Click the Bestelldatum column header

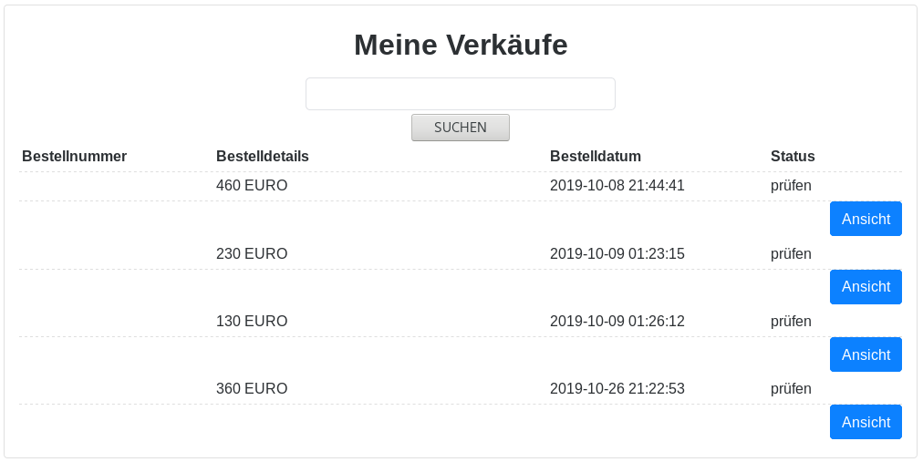pyautogui.click(x=596, y=157)
